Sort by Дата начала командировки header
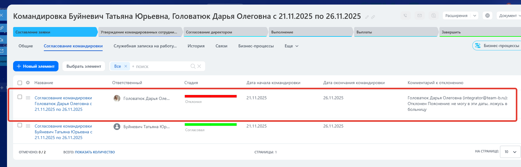This screenshot has height=167, width=521. (x=273, y=83)
